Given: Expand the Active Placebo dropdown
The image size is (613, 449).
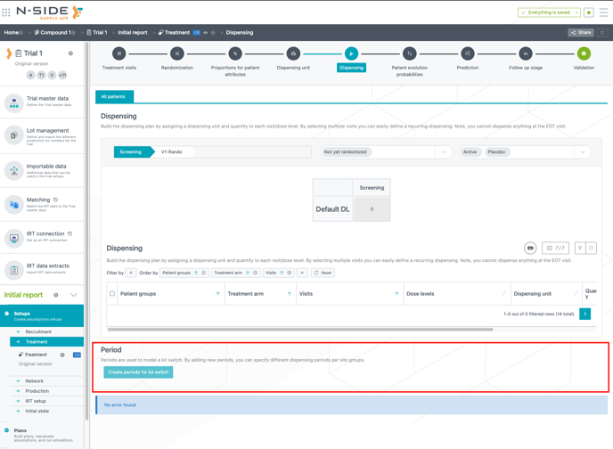Looking at the screenshot, I should [x=524, y=152].
